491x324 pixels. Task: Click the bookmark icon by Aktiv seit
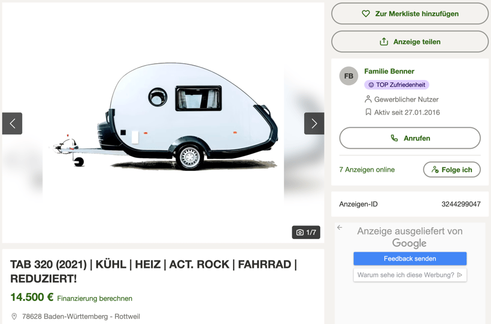point(368,112)
